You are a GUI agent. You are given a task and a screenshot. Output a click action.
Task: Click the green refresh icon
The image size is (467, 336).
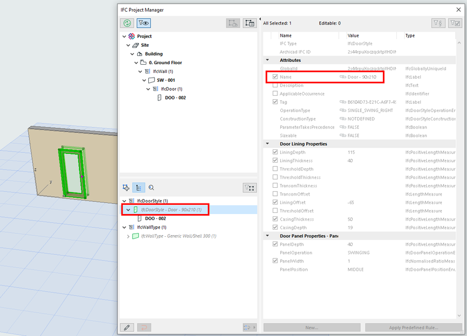[127, 23]
